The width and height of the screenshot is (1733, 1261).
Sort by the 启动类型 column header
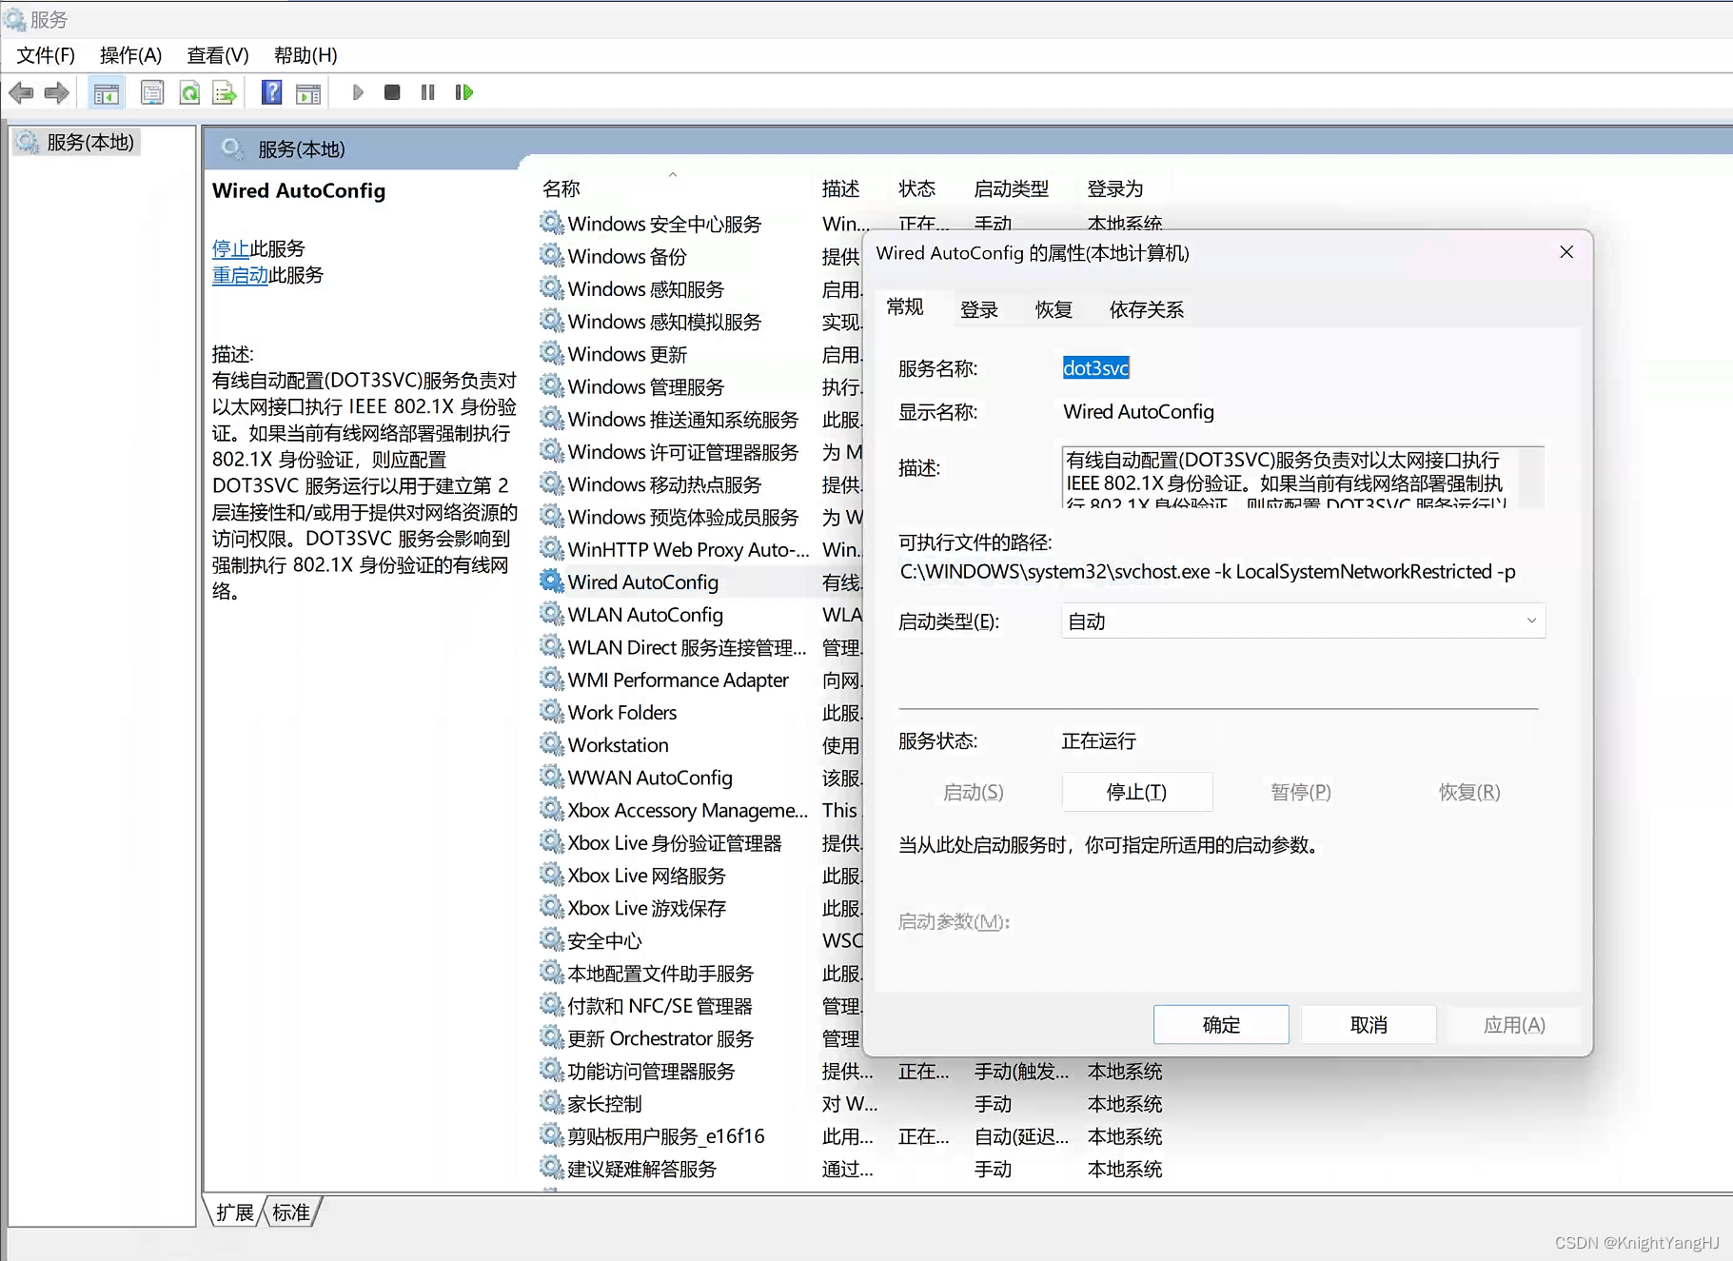tap(1011, 188)
